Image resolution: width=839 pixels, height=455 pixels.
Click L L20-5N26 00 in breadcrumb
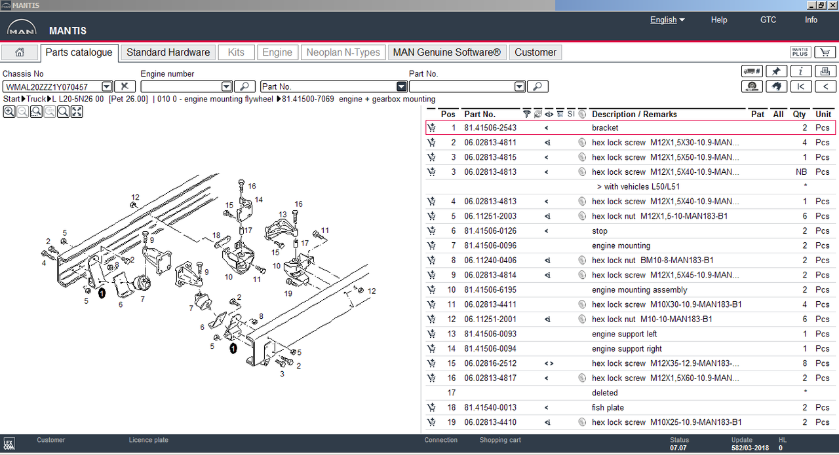pos(78,100)
